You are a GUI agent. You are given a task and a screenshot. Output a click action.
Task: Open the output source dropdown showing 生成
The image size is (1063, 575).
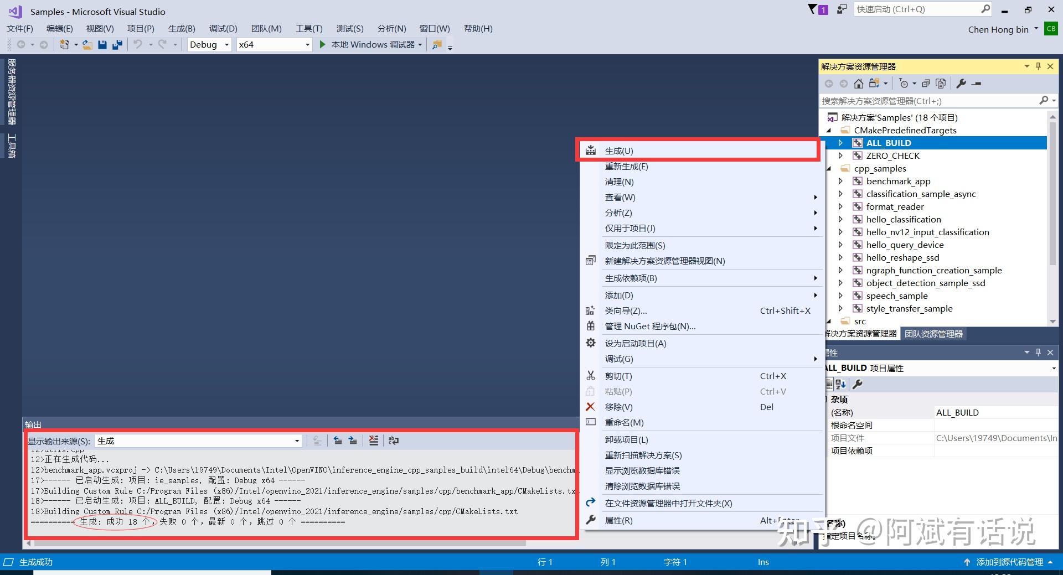[x=198, y=441]
